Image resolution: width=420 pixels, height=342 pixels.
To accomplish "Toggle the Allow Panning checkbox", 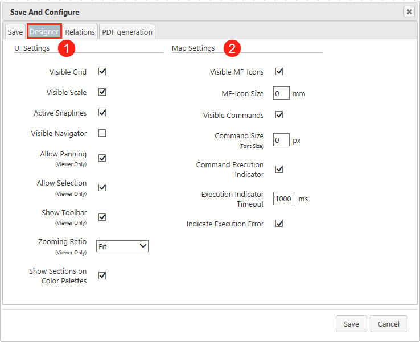I will (102, 158).
